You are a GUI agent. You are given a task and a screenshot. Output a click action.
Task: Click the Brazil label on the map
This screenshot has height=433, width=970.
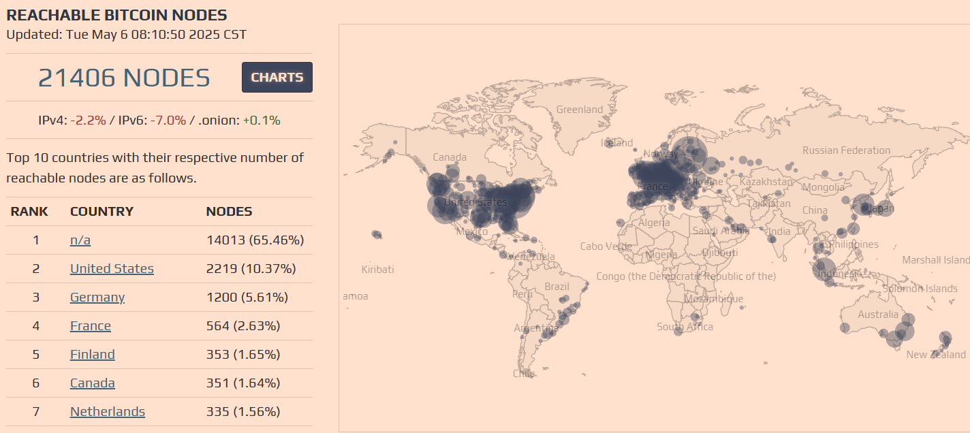(557, 287)
